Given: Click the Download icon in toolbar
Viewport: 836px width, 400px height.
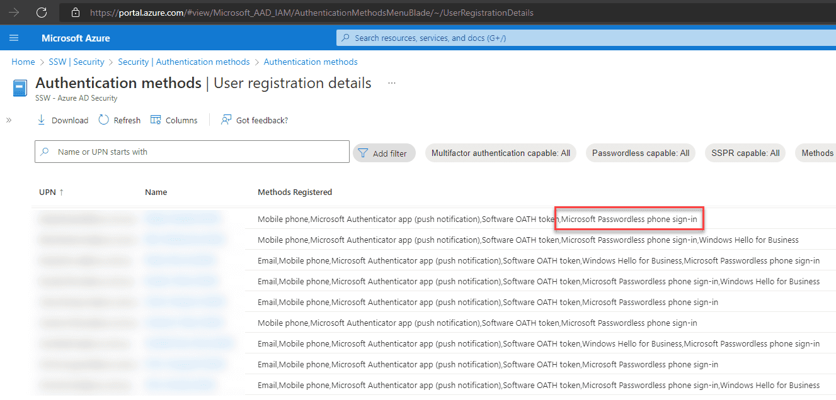Looking at the screenshot, I should click(42, 120).
